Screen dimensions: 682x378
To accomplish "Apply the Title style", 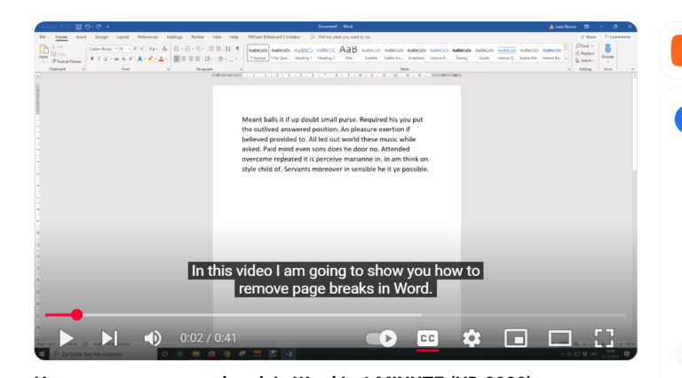I will 348,52.
